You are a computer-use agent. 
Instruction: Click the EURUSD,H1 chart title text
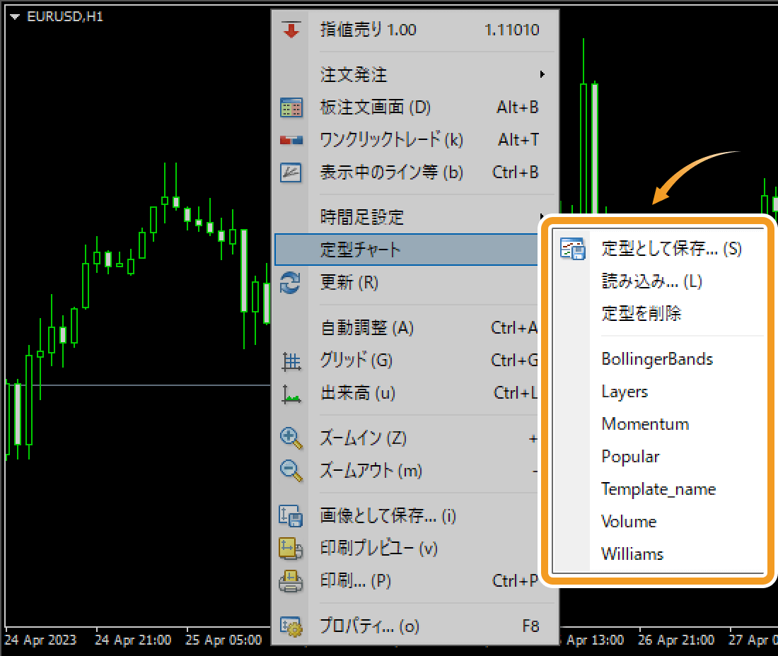coord(65,17)
